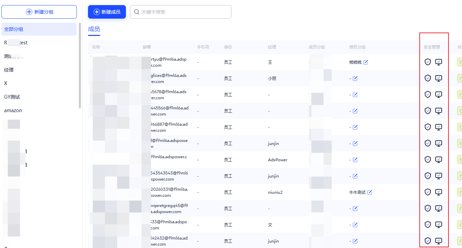Click the 牛牛测试 authorized group text
Screen dimensions: 462x248
[x=357, y=192]
